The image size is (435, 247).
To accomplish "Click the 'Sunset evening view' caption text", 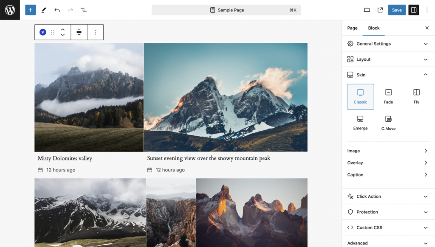I will (x=208, y=158).
